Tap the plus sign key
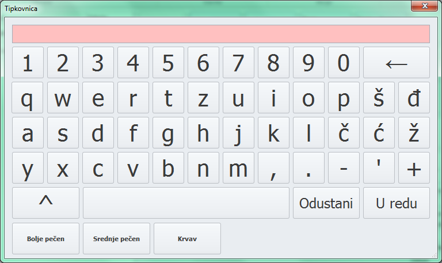 tap(414, 168)
